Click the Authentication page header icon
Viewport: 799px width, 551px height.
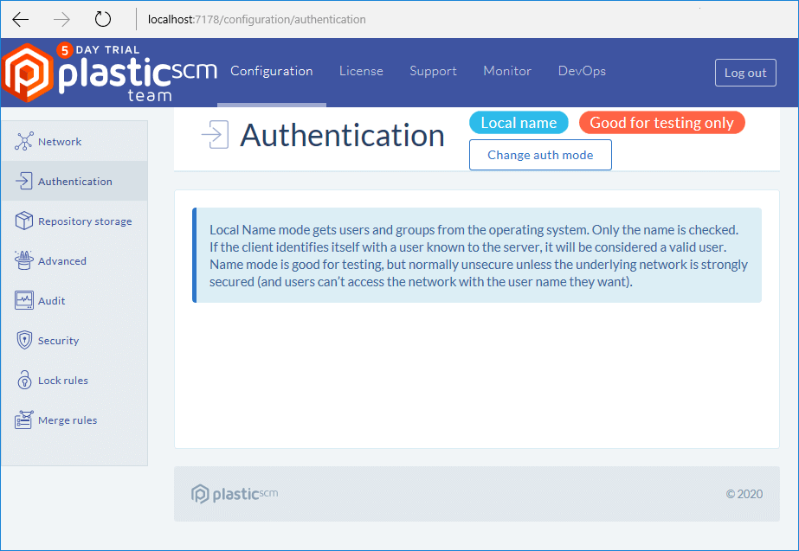click(215, 135)
